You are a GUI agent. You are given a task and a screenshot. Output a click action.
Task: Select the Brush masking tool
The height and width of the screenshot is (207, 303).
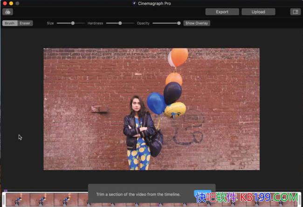coord(10,23)
